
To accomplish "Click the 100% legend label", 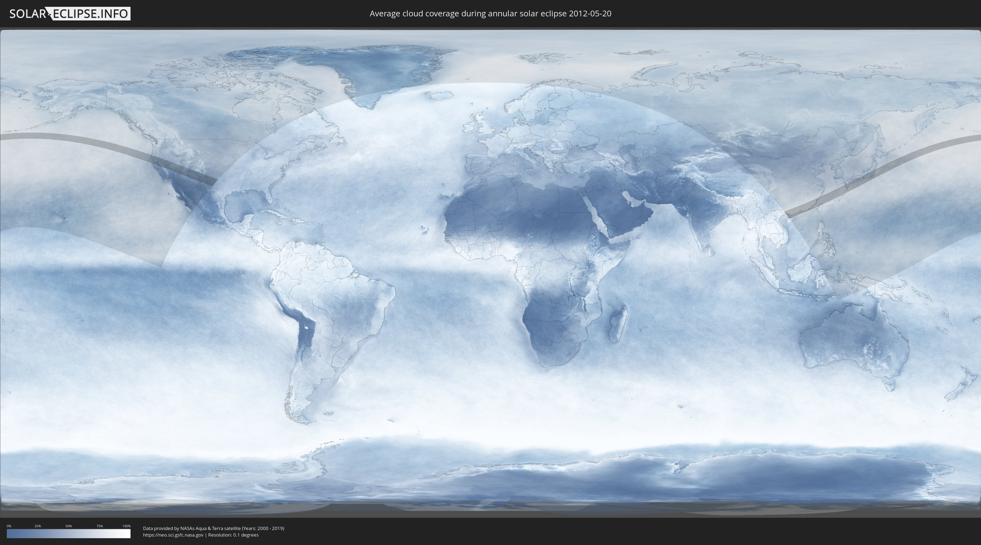I will (126, 526).
